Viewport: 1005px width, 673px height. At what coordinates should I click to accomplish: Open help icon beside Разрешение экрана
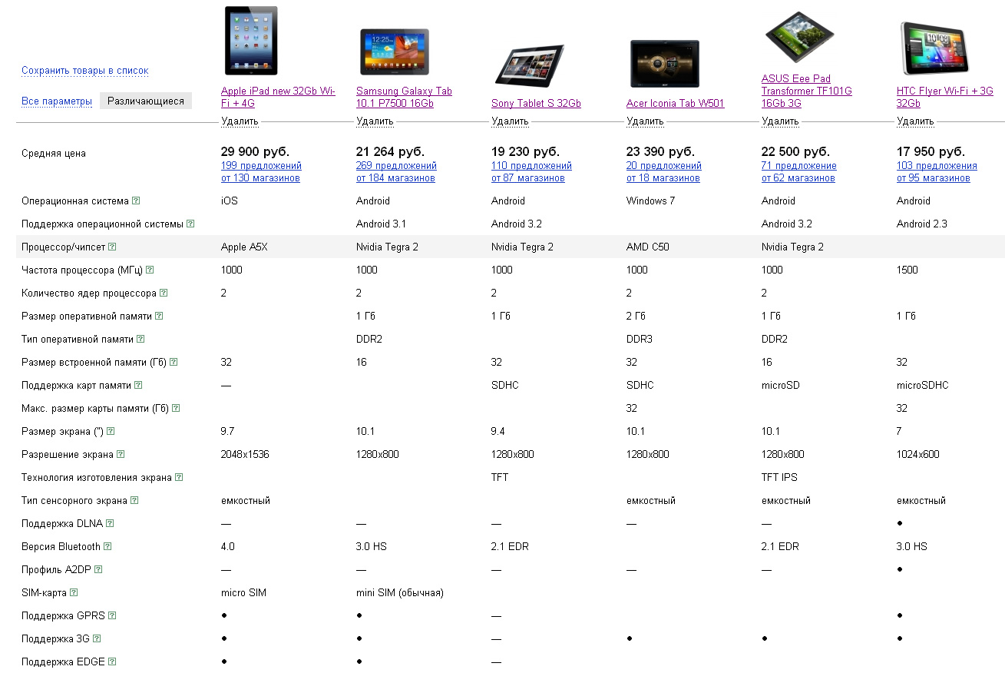[121, 454]
